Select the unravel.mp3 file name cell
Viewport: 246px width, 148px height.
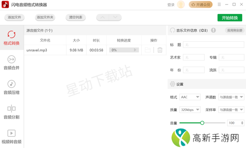(45, 50)
